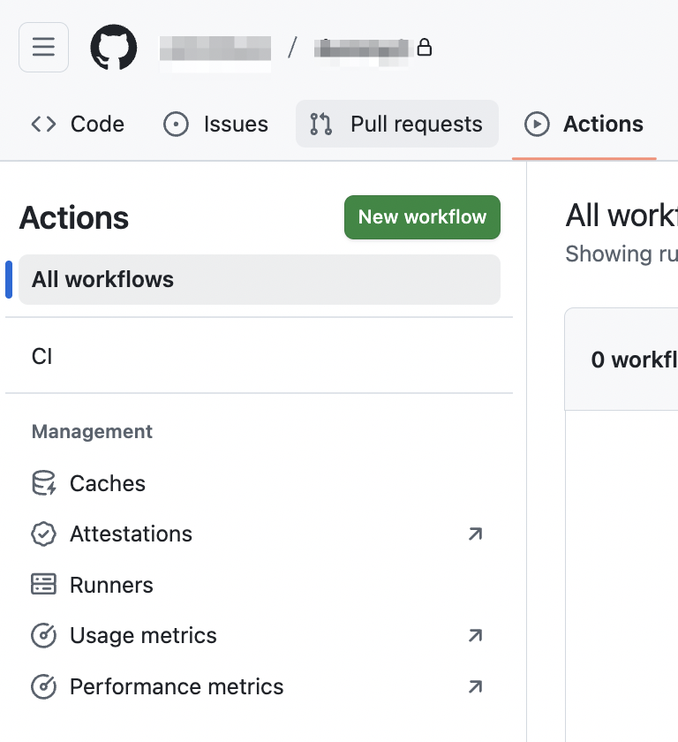Click the Code brackets icon
Image resolution: width=678 pixels, height=742 pixels.
(43, 125)
